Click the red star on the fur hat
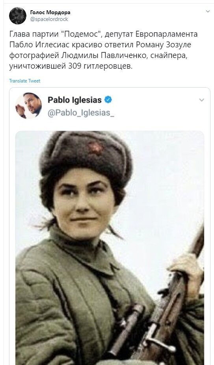214x365 pixels. [96, 148]
